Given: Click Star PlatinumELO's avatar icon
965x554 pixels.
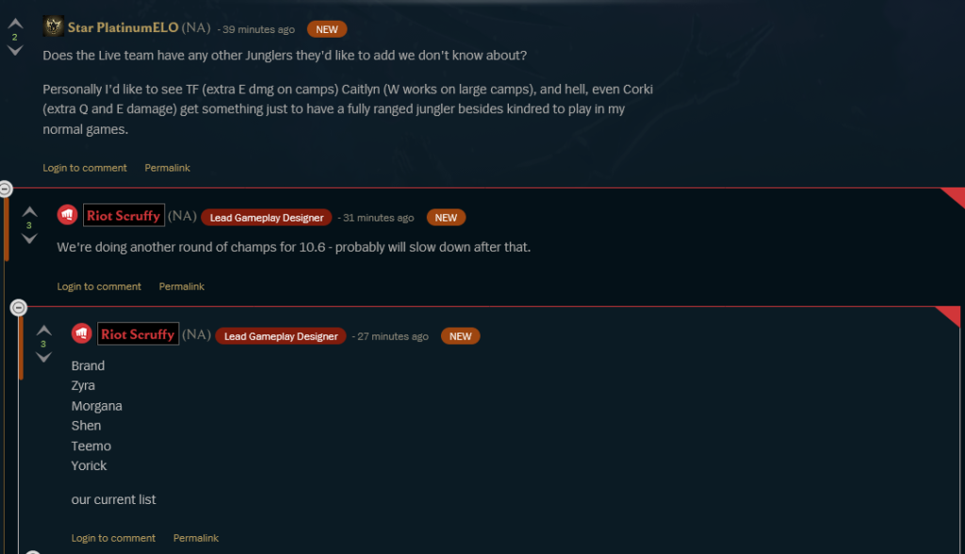Looking at the screenshot, I should pyautogui.click(x=54, y=26).
